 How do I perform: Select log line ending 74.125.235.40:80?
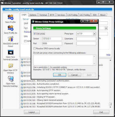pos(68,103)
